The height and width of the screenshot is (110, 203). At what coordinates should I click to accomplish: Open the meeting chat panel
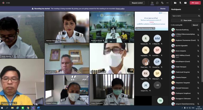[157, 3]
